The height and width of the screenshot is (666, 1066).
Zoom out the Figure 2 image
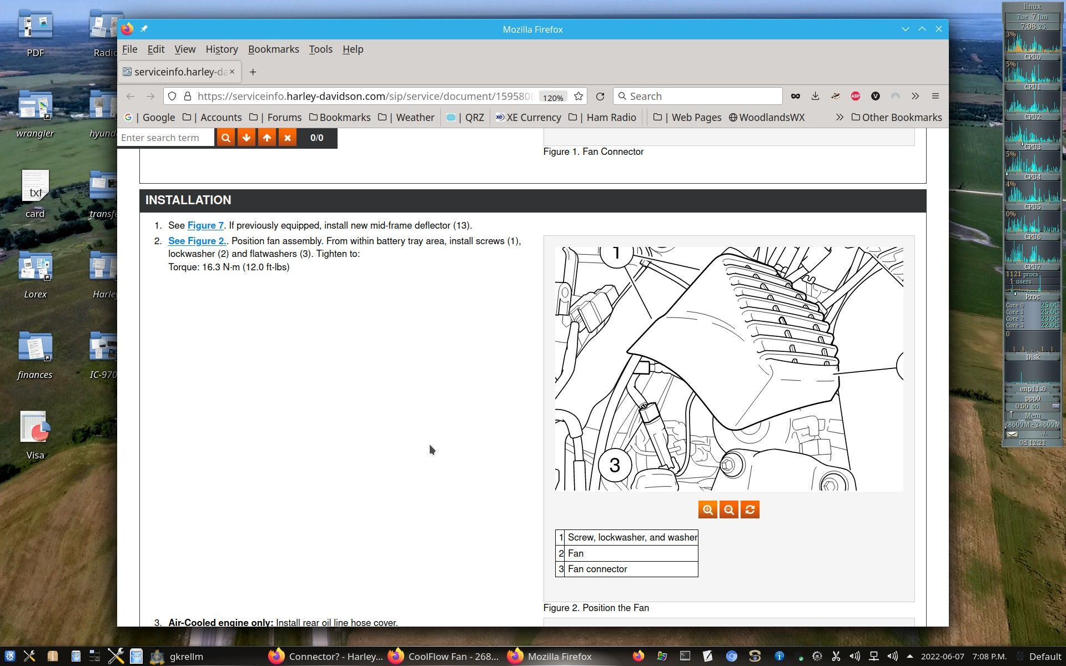coord(728,509)
